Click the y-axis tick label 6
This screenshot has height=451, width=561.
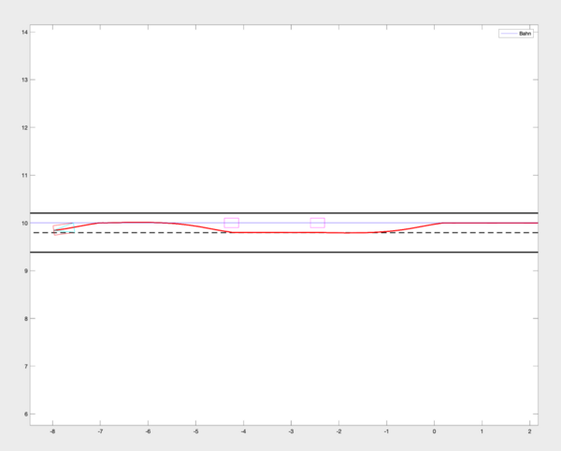pos(24,414)
